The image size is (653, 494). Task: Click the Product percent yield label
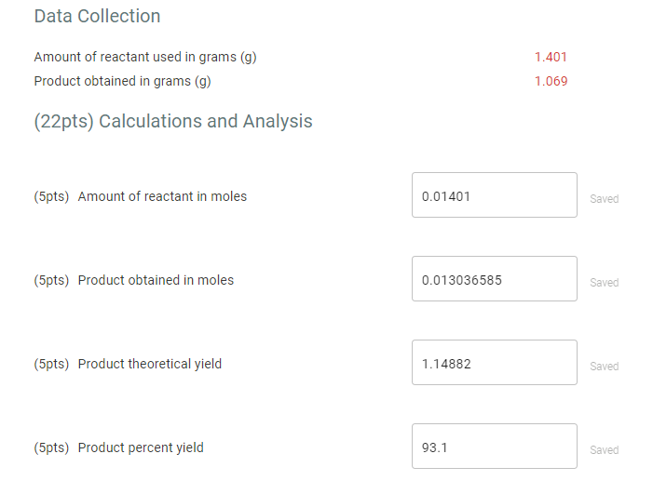pyautogui.click(x=141, y=447)
